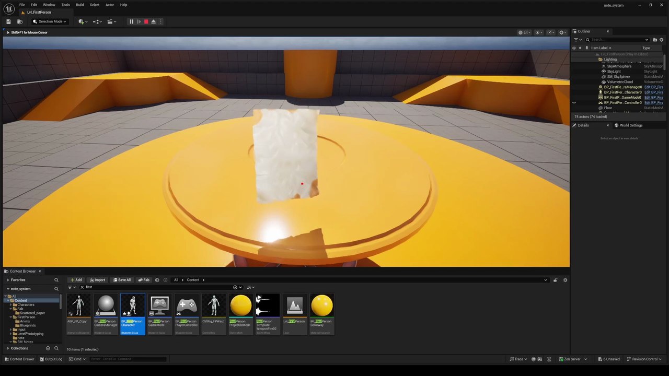This screenshot has width=669, height=376.
Task: Click the 6 Unsaved status indicator
Action: coord(608,359)
